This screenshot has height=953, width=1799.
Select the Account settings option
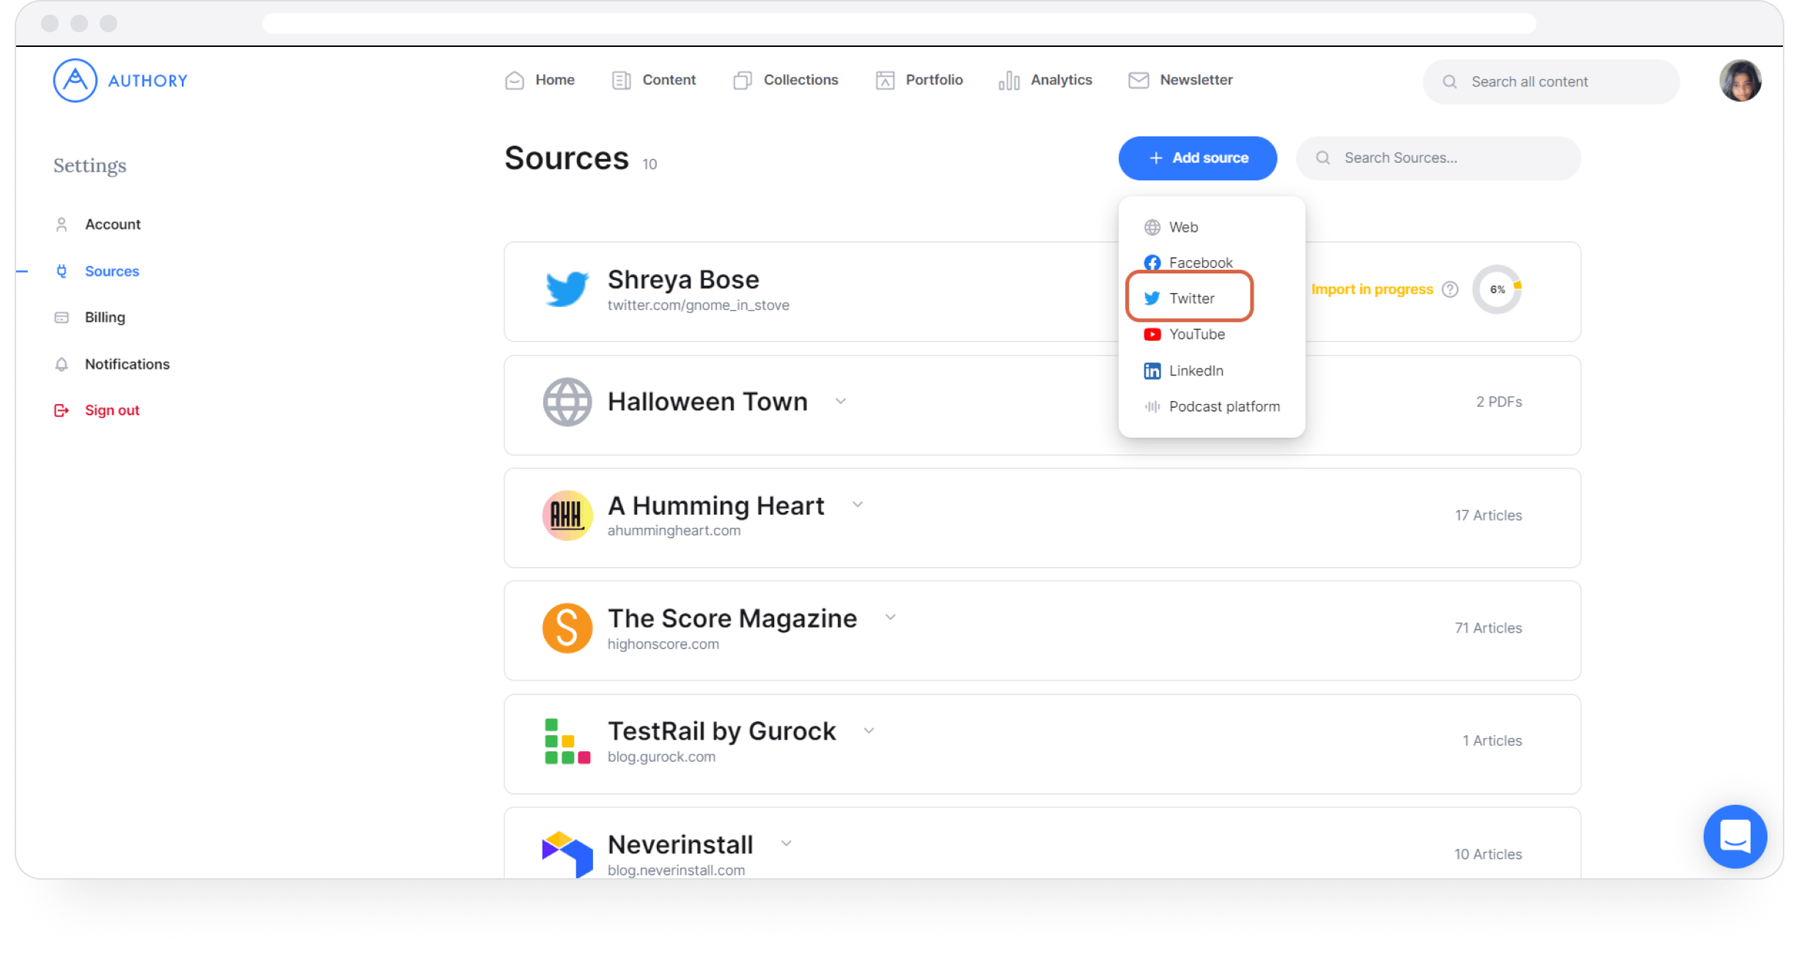[113, 224]
